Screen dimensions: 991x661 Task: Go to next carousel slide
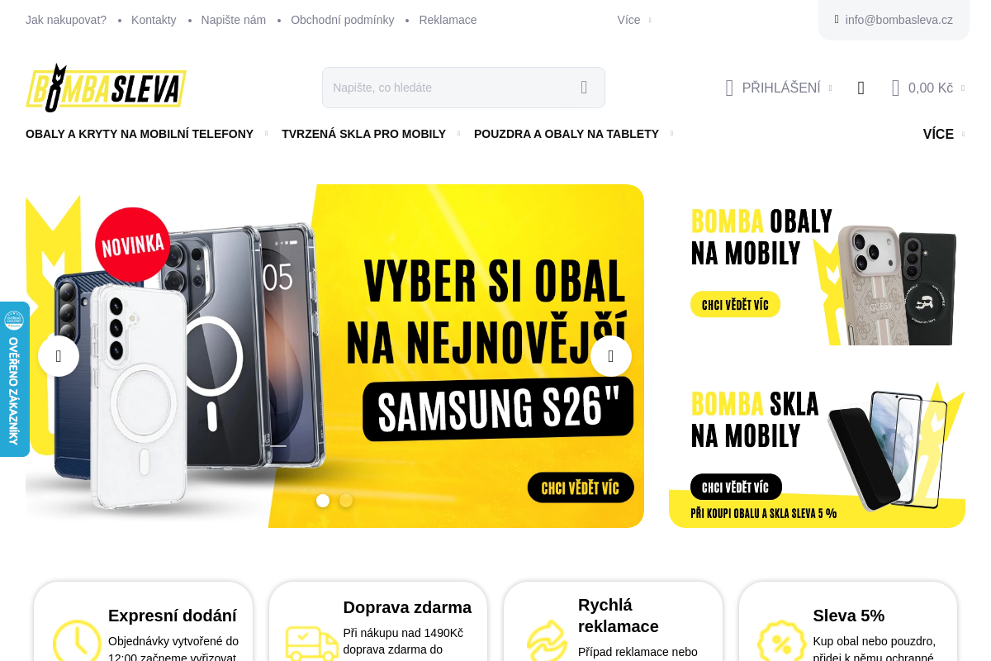(x=611, y=356)
